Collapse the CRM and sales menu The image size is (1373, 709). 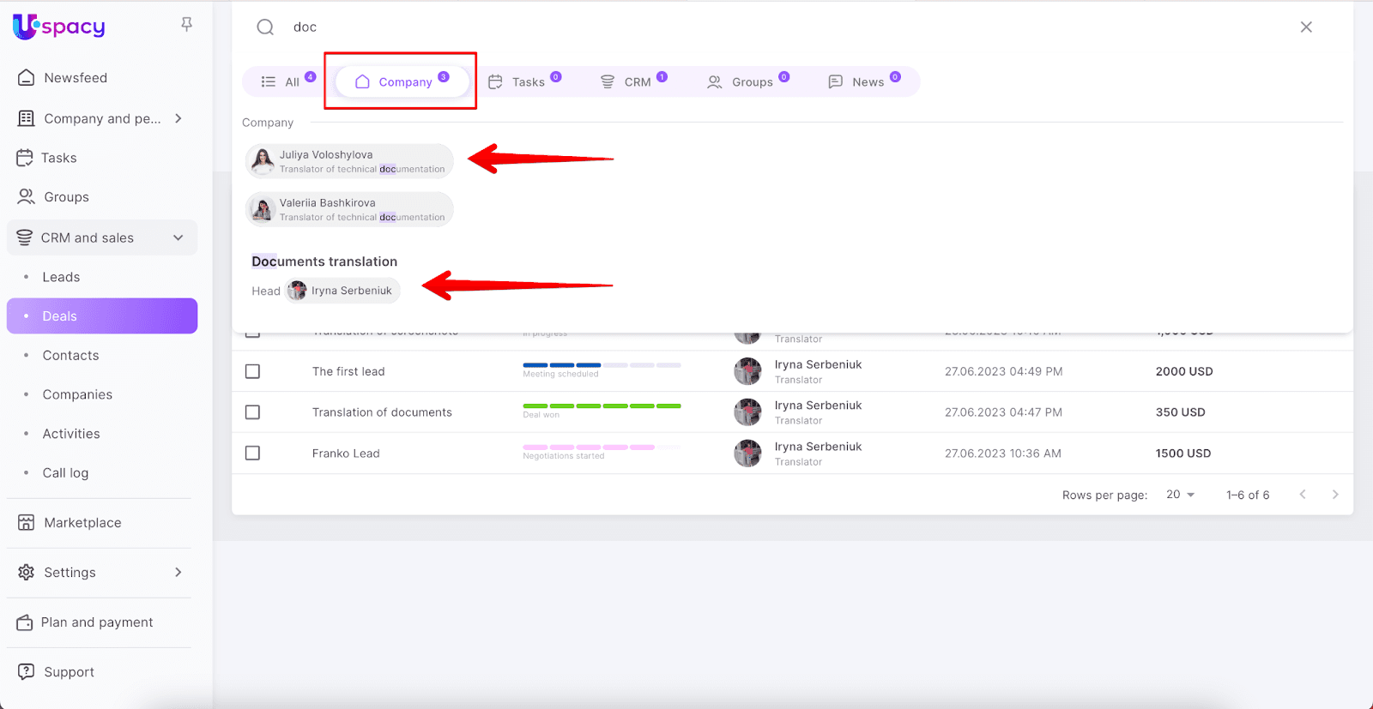click(178, 237)
